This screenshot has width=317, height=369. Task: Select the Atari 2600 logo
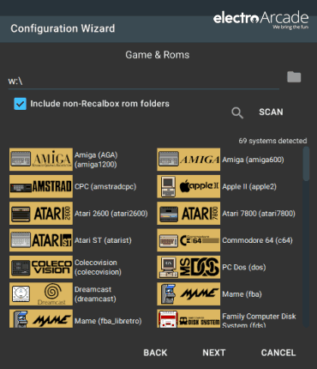point(41,214)
